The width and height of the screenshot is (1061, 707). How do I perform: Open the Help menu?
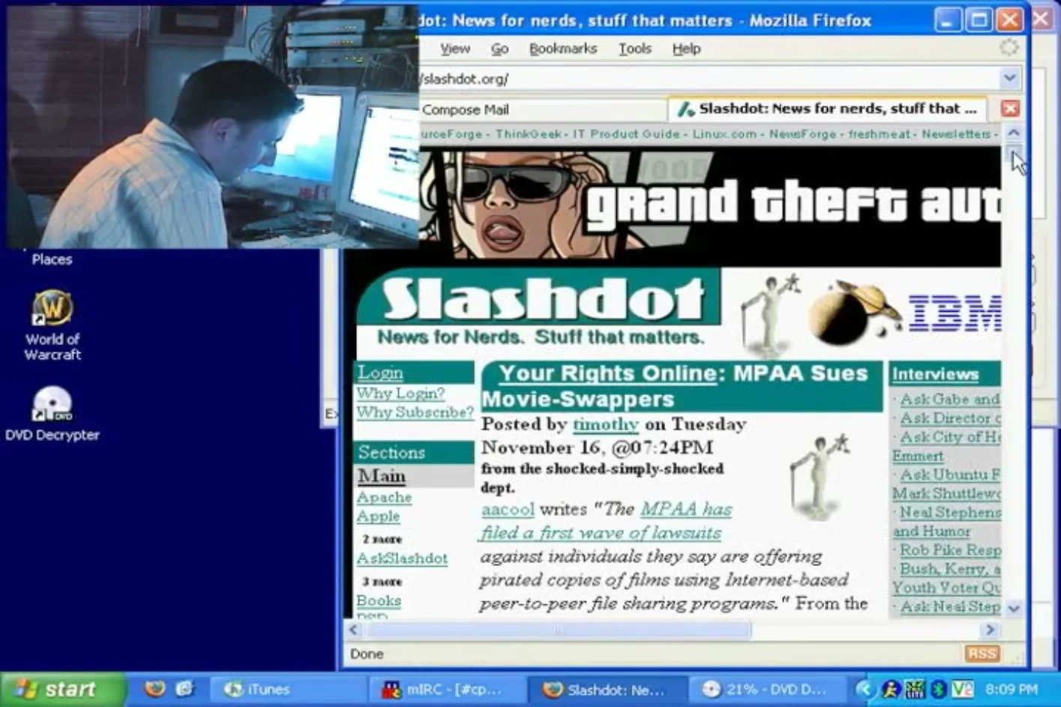click(686, 49)
